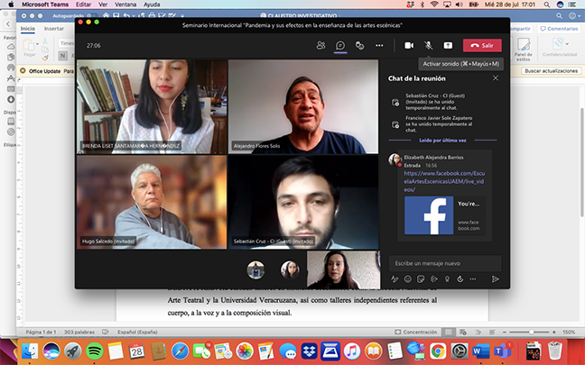Send the chat message arrow icon
Screen dimensions: 585x365
click(495, 279)
